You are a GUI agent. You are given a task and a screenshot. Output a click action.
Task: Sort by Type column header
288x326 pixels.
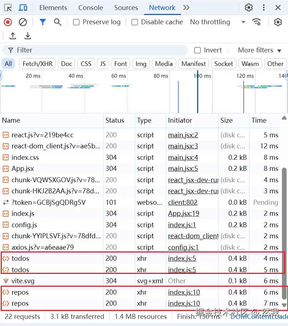tap(150, 121)
